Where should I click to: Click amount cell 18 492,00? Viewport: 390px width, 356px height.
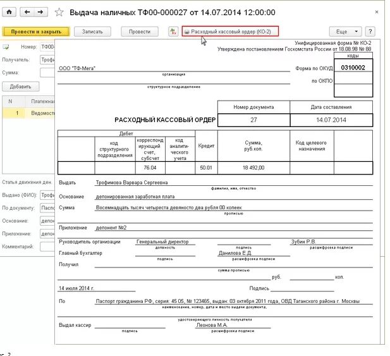tap(253, 168)
